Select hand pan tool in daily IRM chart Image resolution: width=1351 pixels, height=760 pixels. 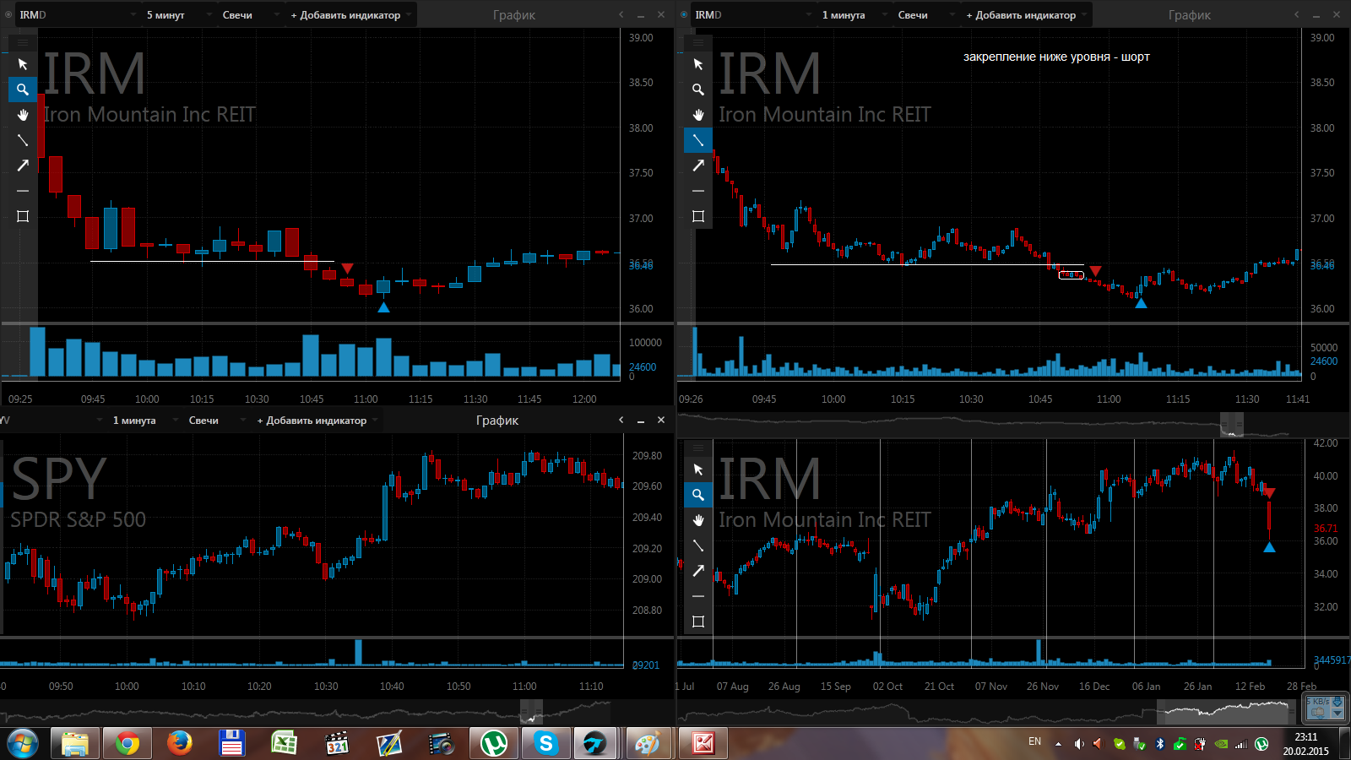click(698, 520)
